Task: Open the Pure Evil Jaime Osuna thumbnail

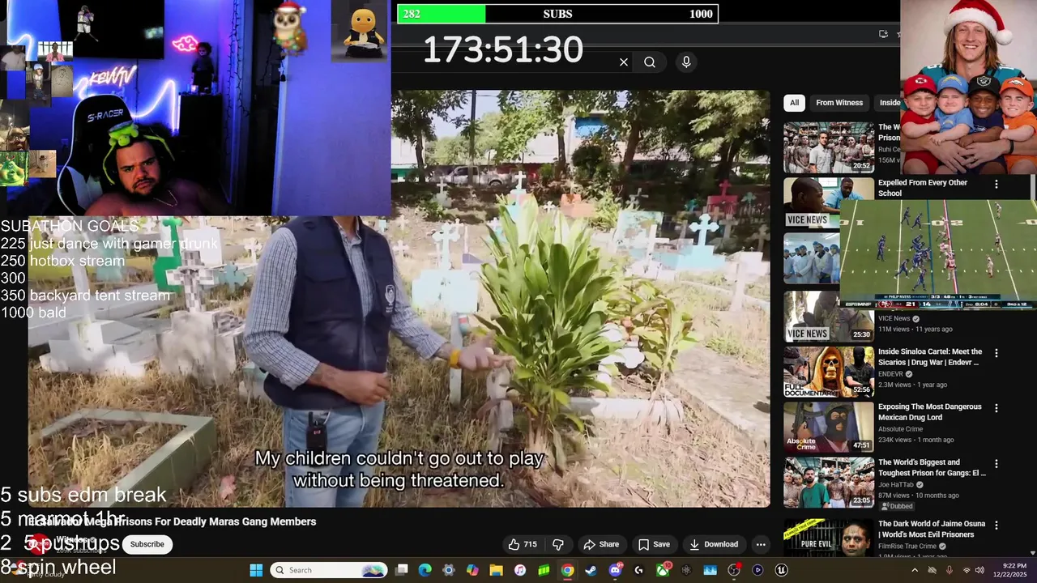Action: click(829, 538)
